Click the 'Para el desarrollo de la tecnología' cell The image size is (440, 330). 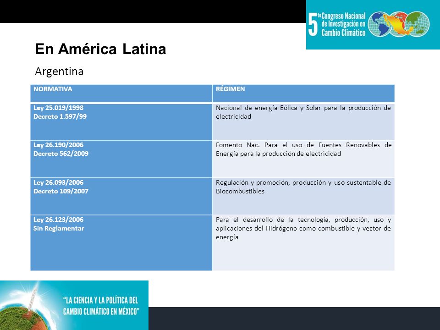tap(303, 243)
